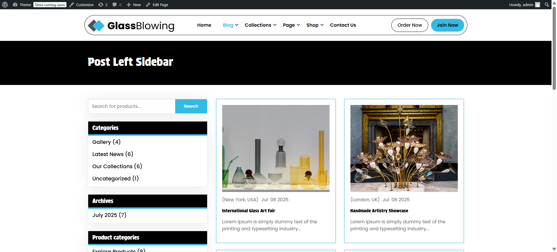Select the (London, UK) location text
This screenshot has width=557, height=252.
[x=365, y=200]
